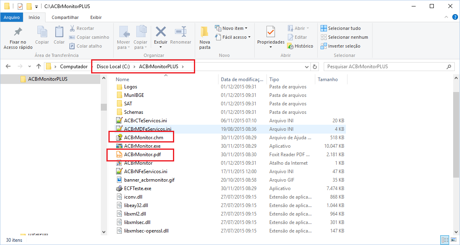Click Copiar caminho in ribbon
Screen dimensions: 460x245
[89, 37]
